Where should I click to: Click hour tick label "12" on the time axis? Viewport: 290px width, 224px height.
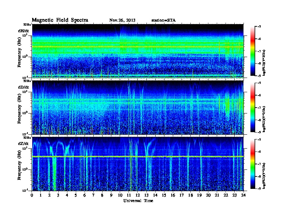click(138, 195)
